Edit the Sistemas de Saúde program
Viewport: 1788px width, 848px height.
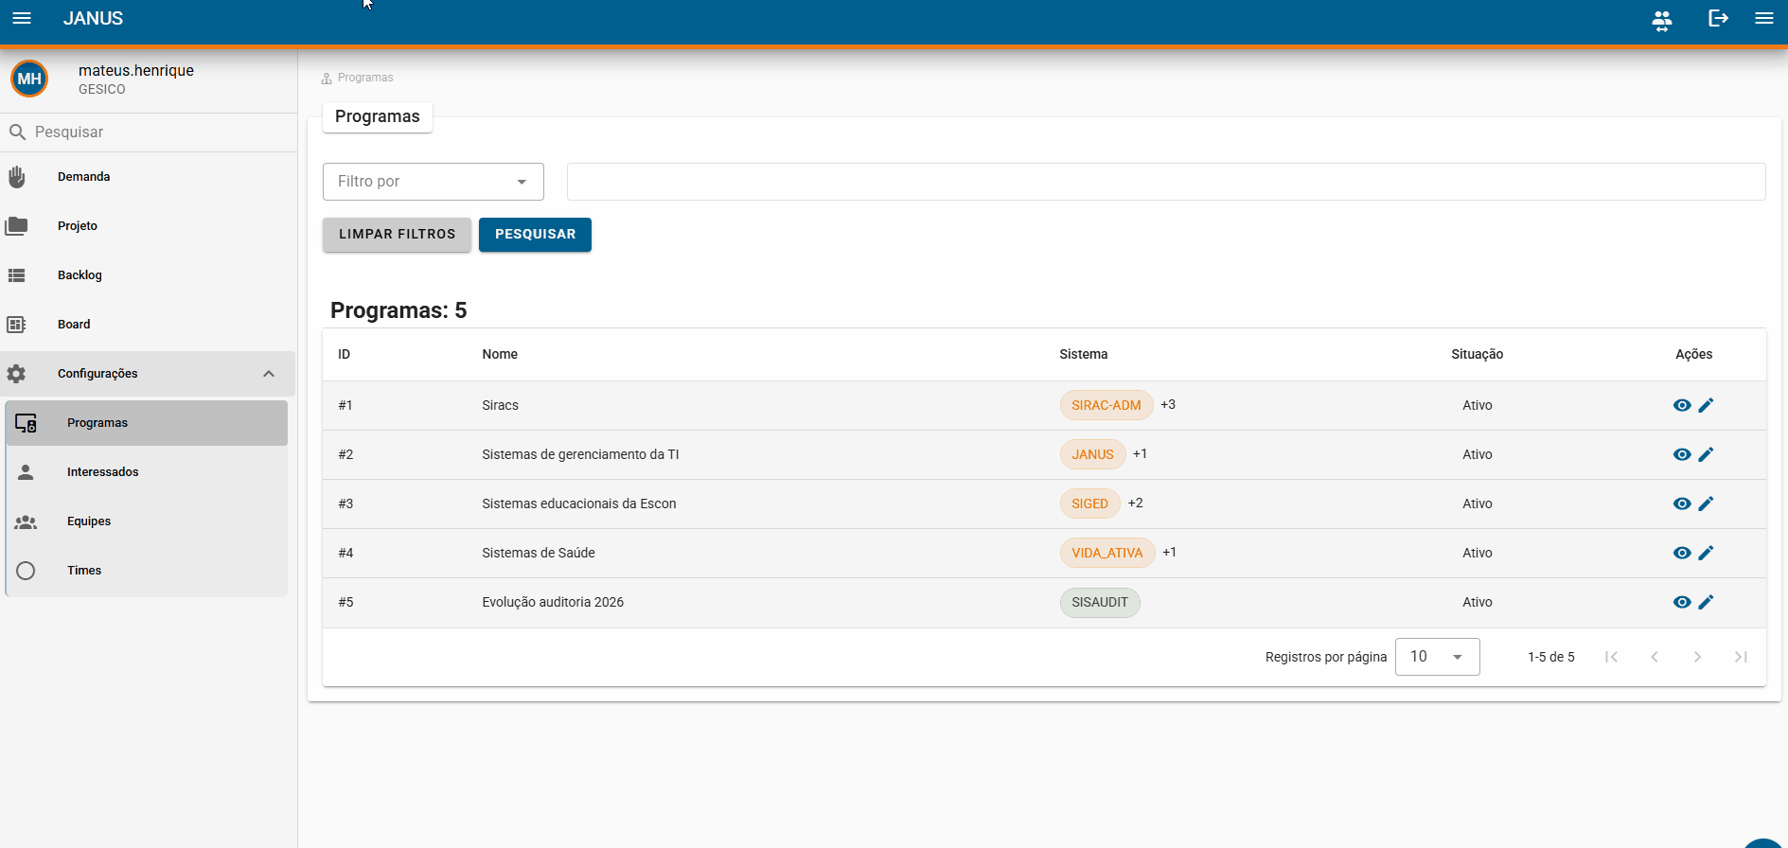1706,553
